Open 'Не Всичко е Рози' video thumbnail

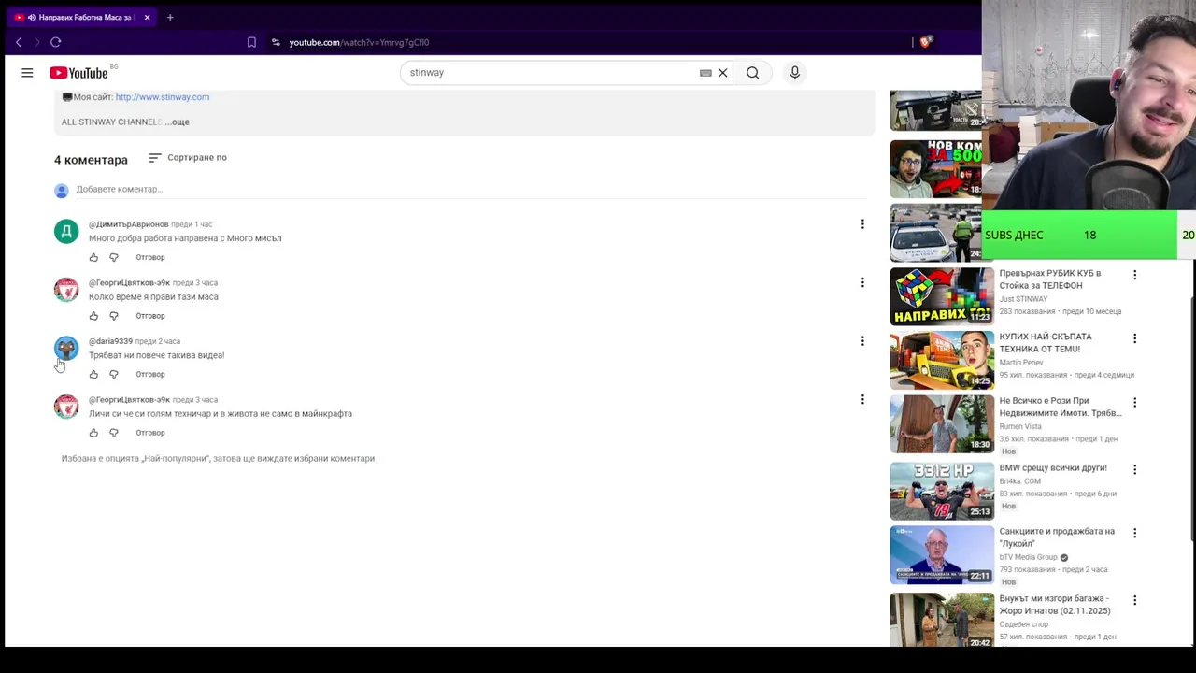[x=942, y=423]
